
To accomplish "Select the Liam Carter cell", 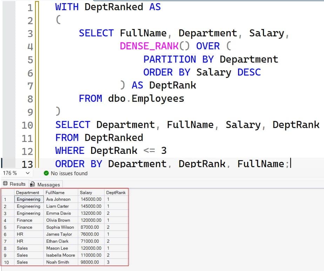I will click(61, 206).
